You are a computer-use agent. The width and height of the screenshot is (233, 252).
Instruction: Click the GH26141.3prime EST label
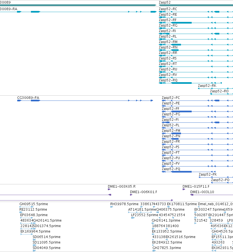tap(166, 220)
